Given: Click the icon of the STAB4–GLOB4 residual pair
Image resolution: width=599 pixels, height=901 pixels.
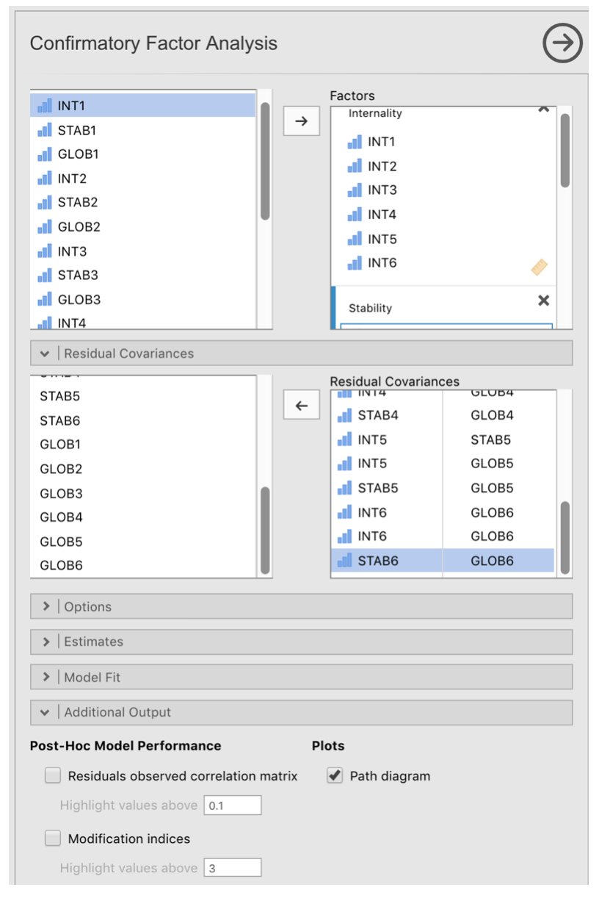Looking at the screenshot, I should pyautogui.click(x=345, y=415).
